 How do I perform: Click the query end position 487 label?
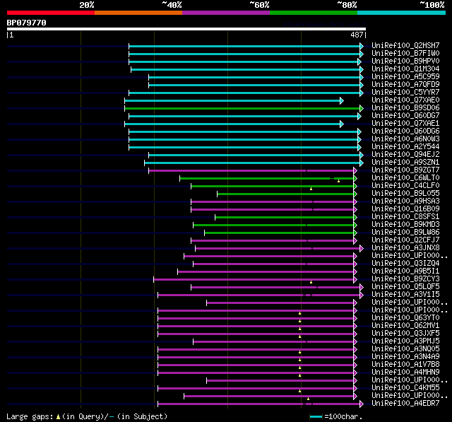point(357,35)
